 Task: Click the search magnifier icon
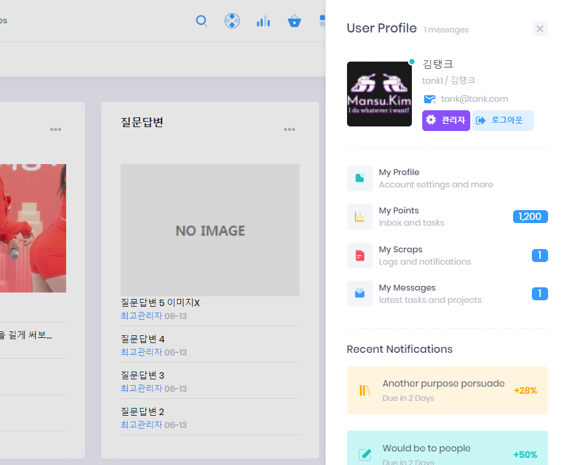(202, 21)
